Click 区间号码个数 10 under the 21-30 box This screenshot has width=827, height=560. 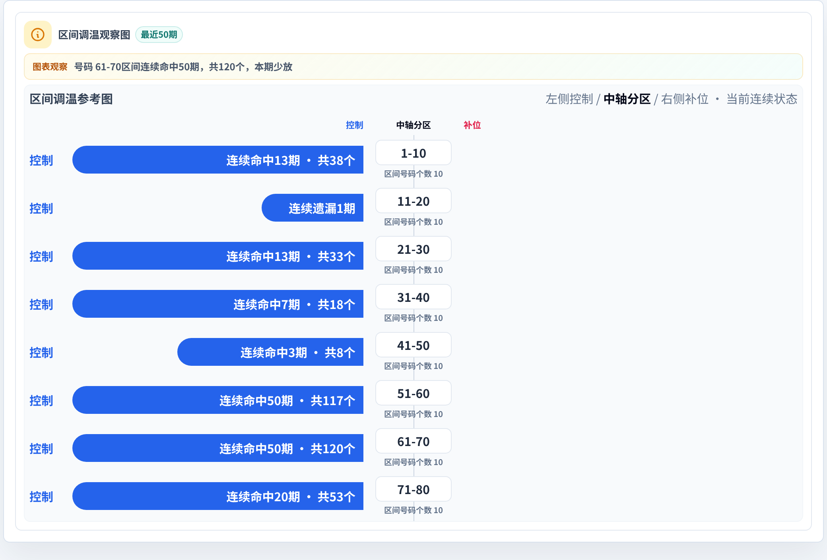(413, 270)
